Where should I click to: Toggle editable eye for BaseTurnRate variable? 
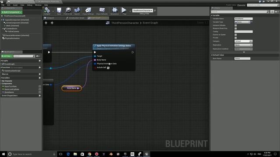(x=40, y=86)
